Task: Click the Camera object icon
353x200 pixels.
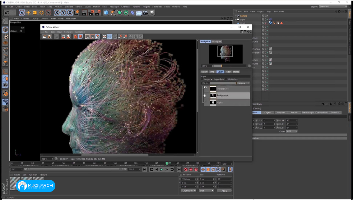Action: pos(146,13)
